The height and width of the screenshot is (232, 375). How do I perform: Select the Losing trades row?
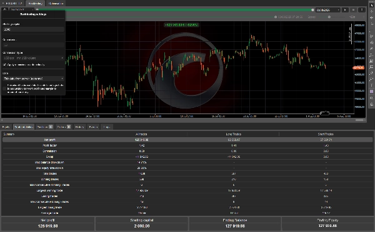click(x=187, y=196)
